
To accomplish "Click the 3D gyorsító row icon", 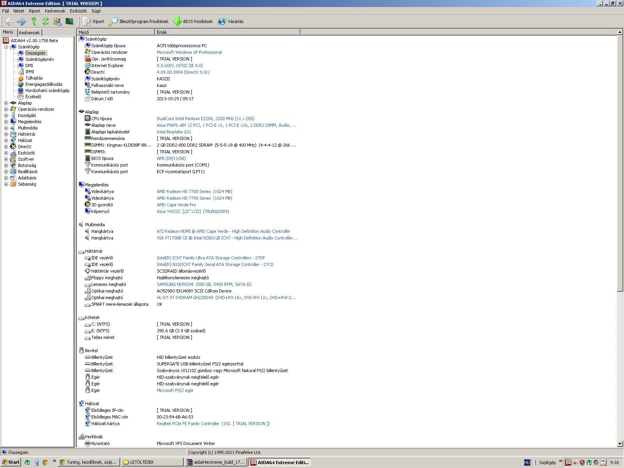I will click(x=88, y=205).
